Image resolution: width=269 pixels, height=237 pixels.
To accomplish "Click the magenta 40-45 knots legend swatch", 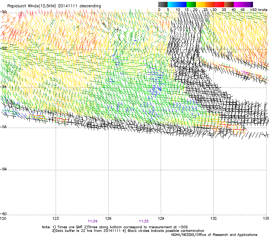I will coord(238,4).
